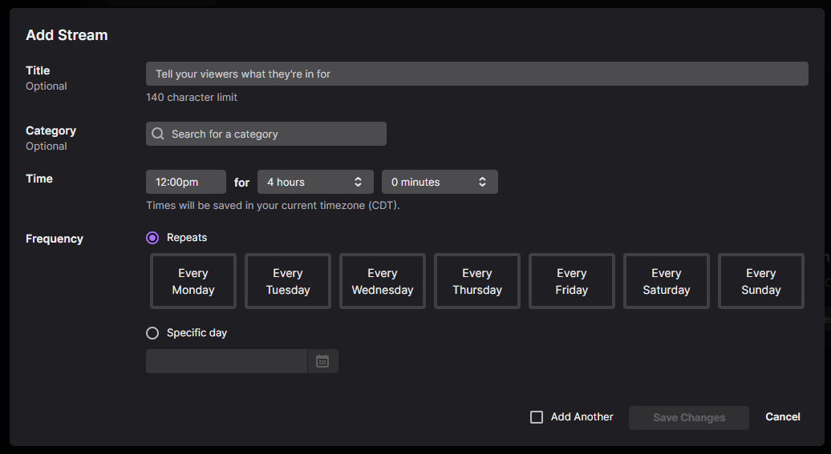Viewport: 831px width, 454px height.
Task: Click the search magnifier icon in Category
Action: [x=158, y=134]
